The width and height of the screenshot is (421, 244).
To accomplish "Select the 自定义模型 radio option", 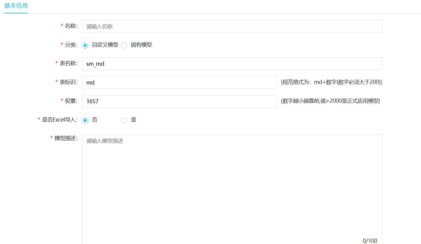I will pos(85,45).
